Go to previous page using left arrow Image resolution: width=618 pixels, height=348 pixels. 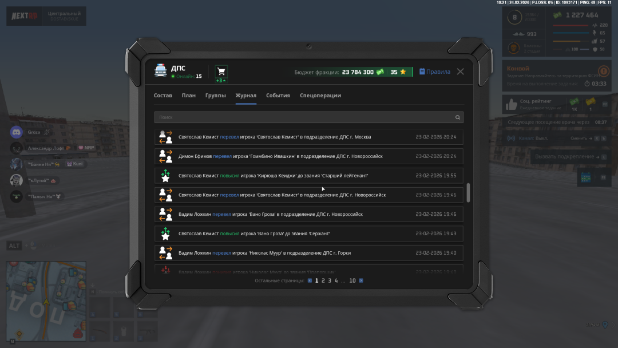click(310, 280)
